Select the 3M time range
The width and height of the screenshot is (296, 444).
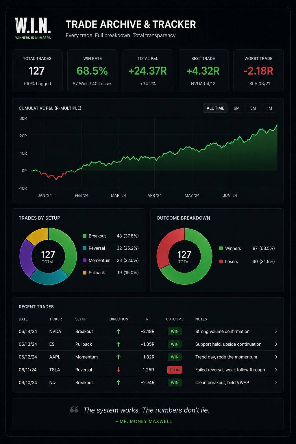pyautogui.click(x=253, y=108)
